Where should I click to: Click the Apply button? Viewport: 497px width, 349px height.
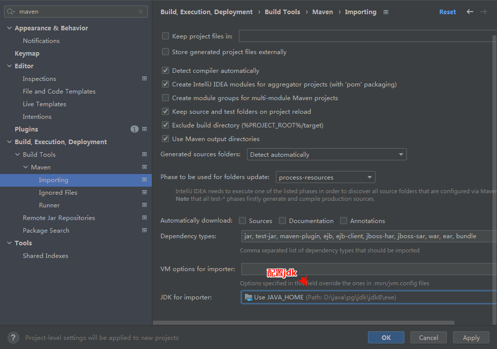pos(471,337)
